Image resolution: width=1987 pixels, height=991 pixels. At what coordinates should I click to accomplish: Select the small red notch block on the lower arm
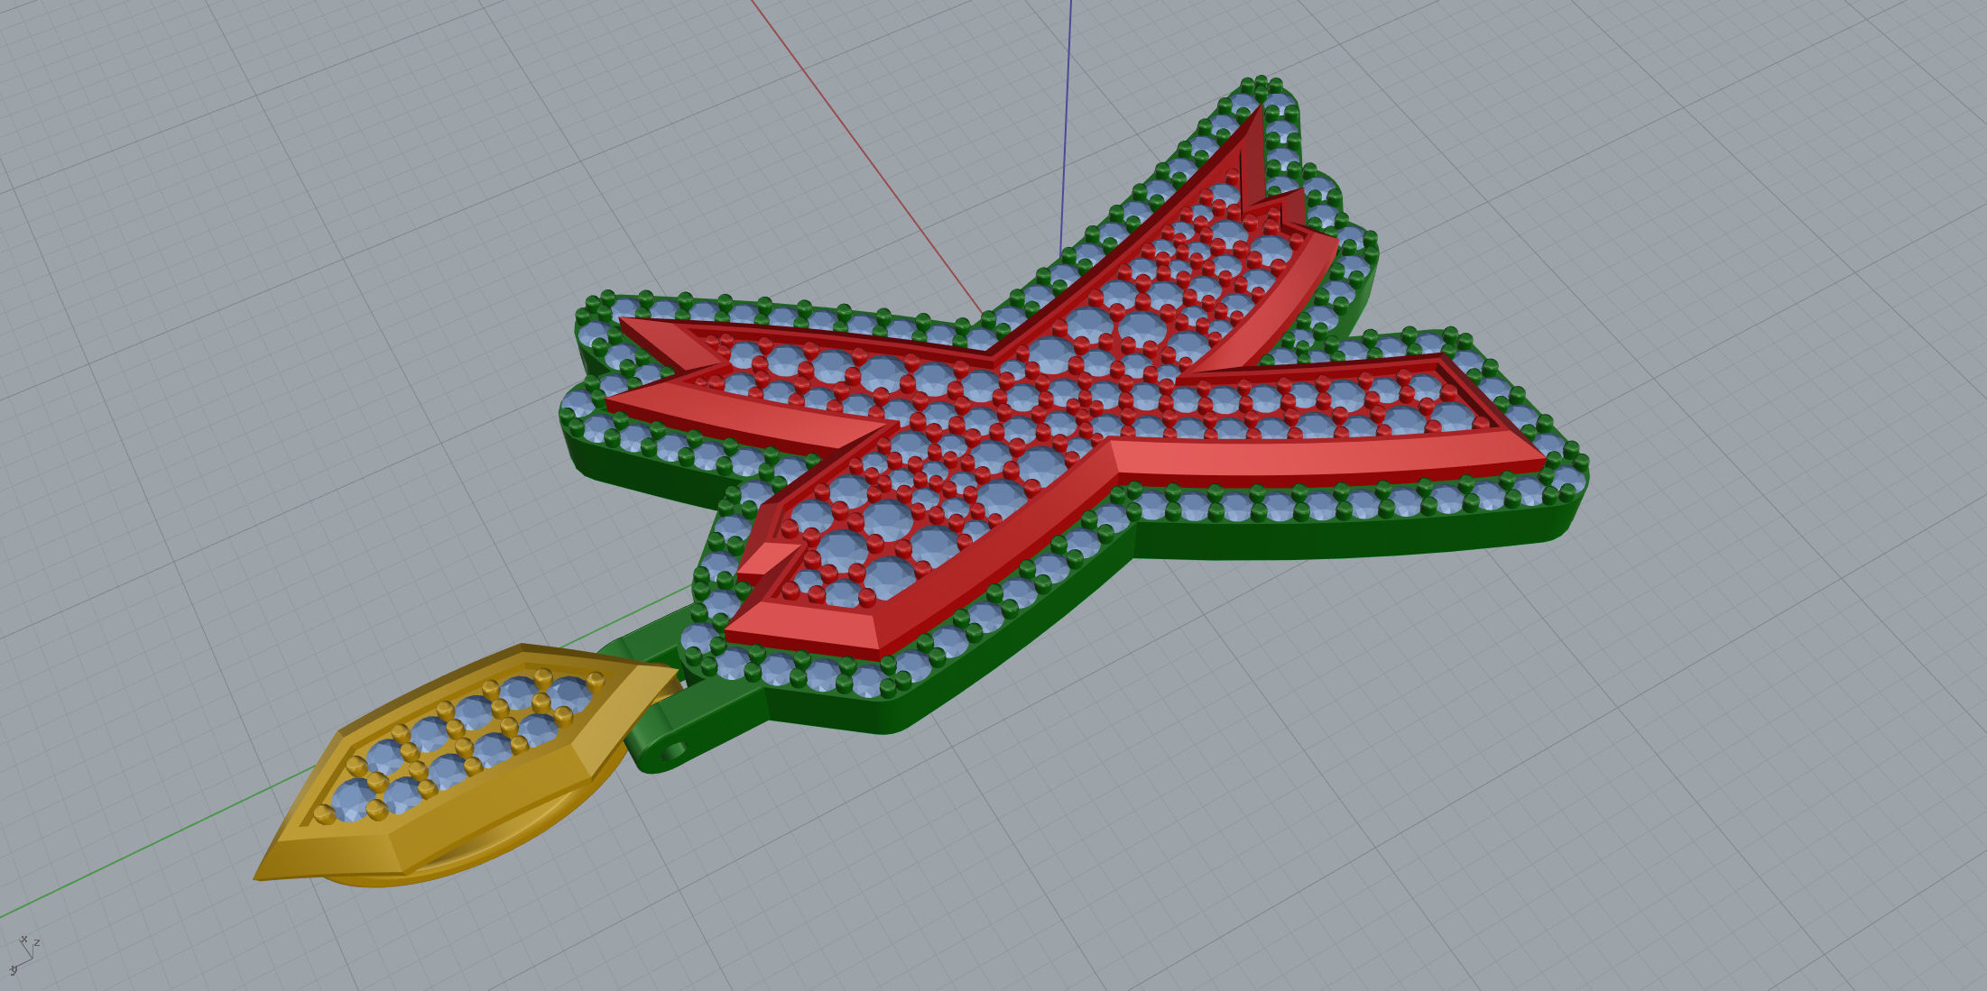pos(769,559)
